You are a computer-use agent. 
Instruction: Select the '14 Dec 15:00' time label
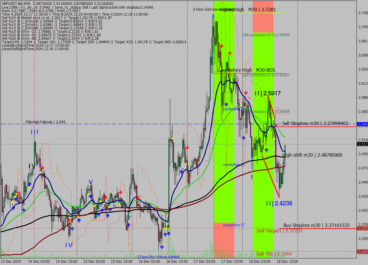pyautogui.click(x=66, y=262)
